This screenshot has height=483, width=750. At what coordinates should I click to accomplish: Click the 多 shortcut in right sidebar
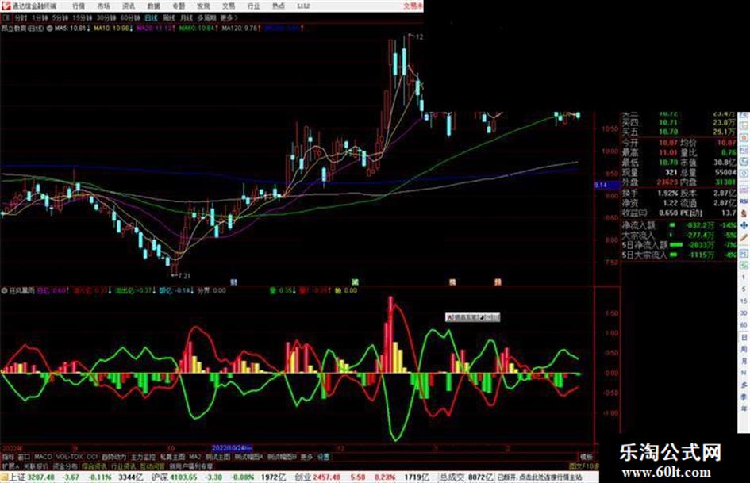tap(744, 385)
